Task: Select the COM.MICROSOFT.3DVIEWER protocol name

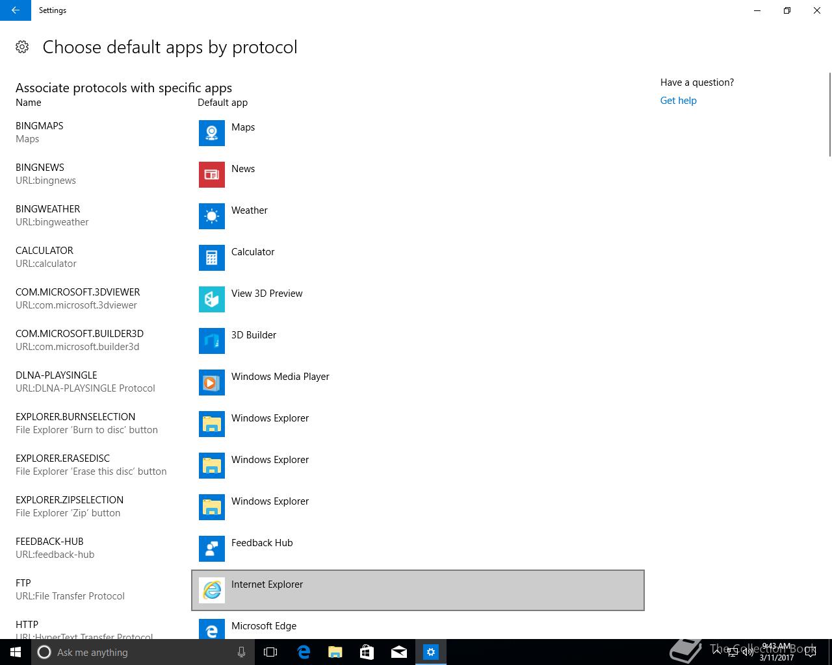Action: (x=78, y=292)
